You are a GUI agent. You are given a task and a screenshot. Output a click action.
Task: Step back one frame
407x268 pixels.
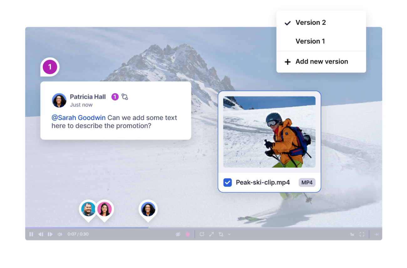41,234
